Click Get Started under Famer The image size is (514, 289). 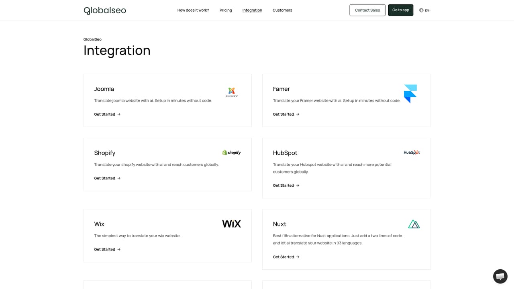coord(286,114)
